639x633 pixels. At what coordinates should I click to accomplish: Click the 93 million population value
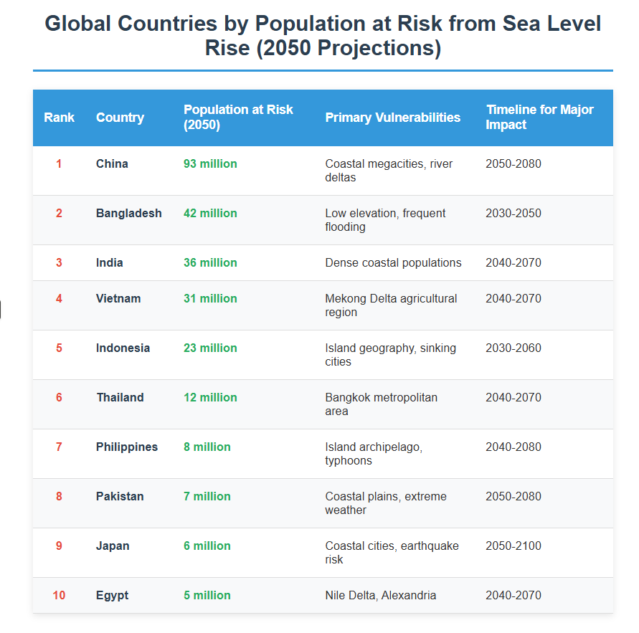click(210, 164)
